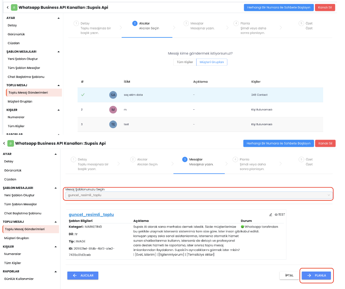Image resolution: width=345 pixels, height=289 pixels.
Task: Click step 3 circle on the Alıcılar screen
Action: 186,23
